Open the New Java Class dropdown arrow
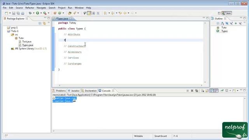This screenshot has height=140, width=249. [63, 13]
